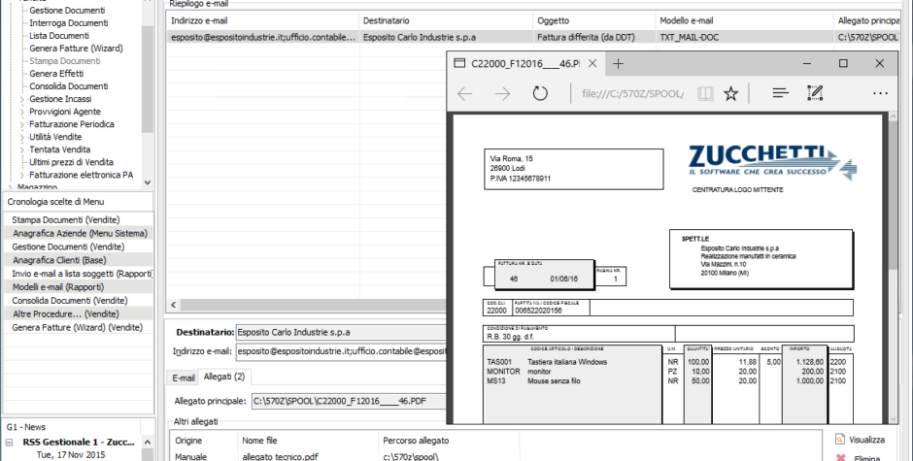The height and width of the screenshot is (461, 913).
Task: Switch to the Allegati (2) tab
Action: tap(224, 377)
